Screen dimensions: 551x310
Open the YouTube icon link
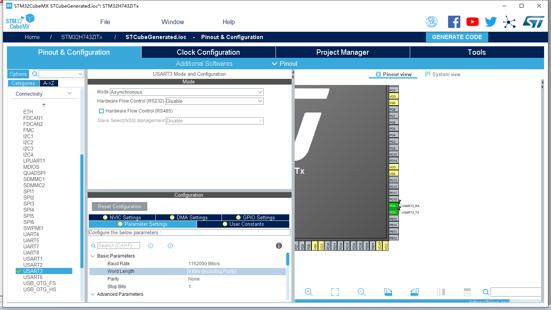pos(473,22)
